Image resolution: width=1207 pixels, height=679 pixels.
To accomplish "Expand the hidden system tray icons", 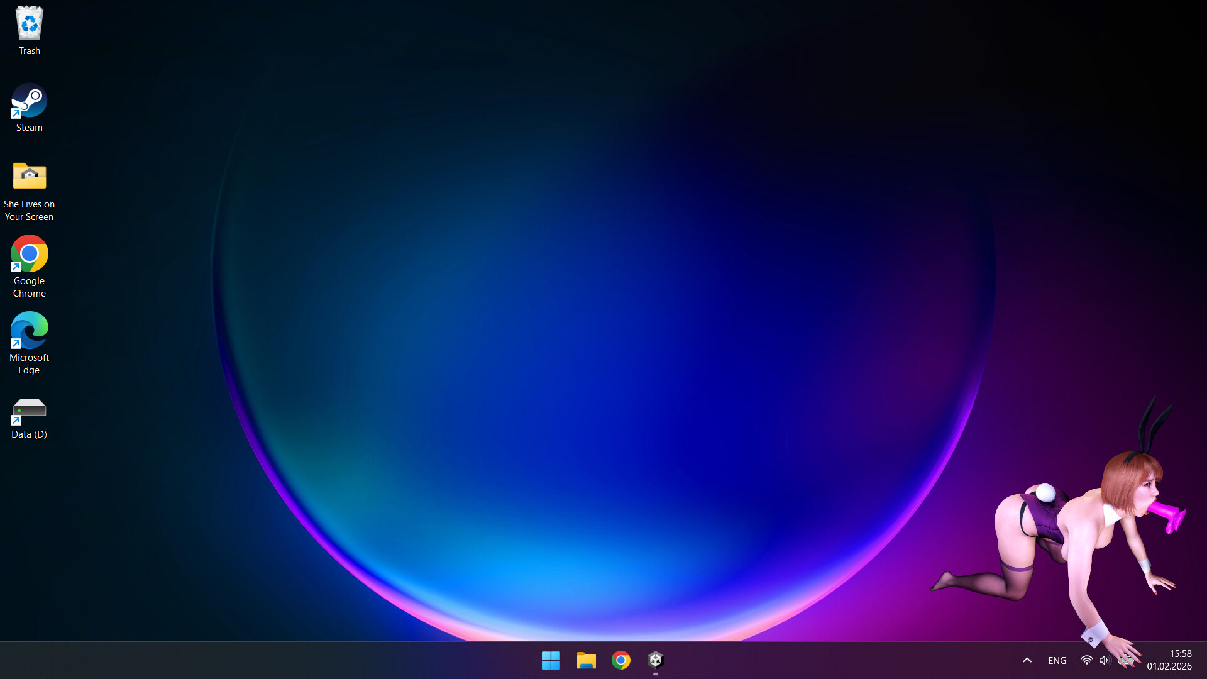I will coord(1027,660).
